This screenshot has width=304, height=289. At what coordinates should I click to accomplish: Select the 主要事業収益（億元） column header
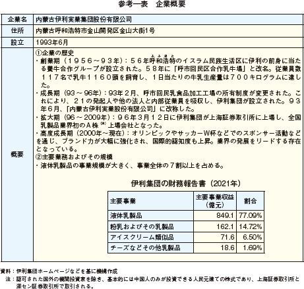[215, 201]
